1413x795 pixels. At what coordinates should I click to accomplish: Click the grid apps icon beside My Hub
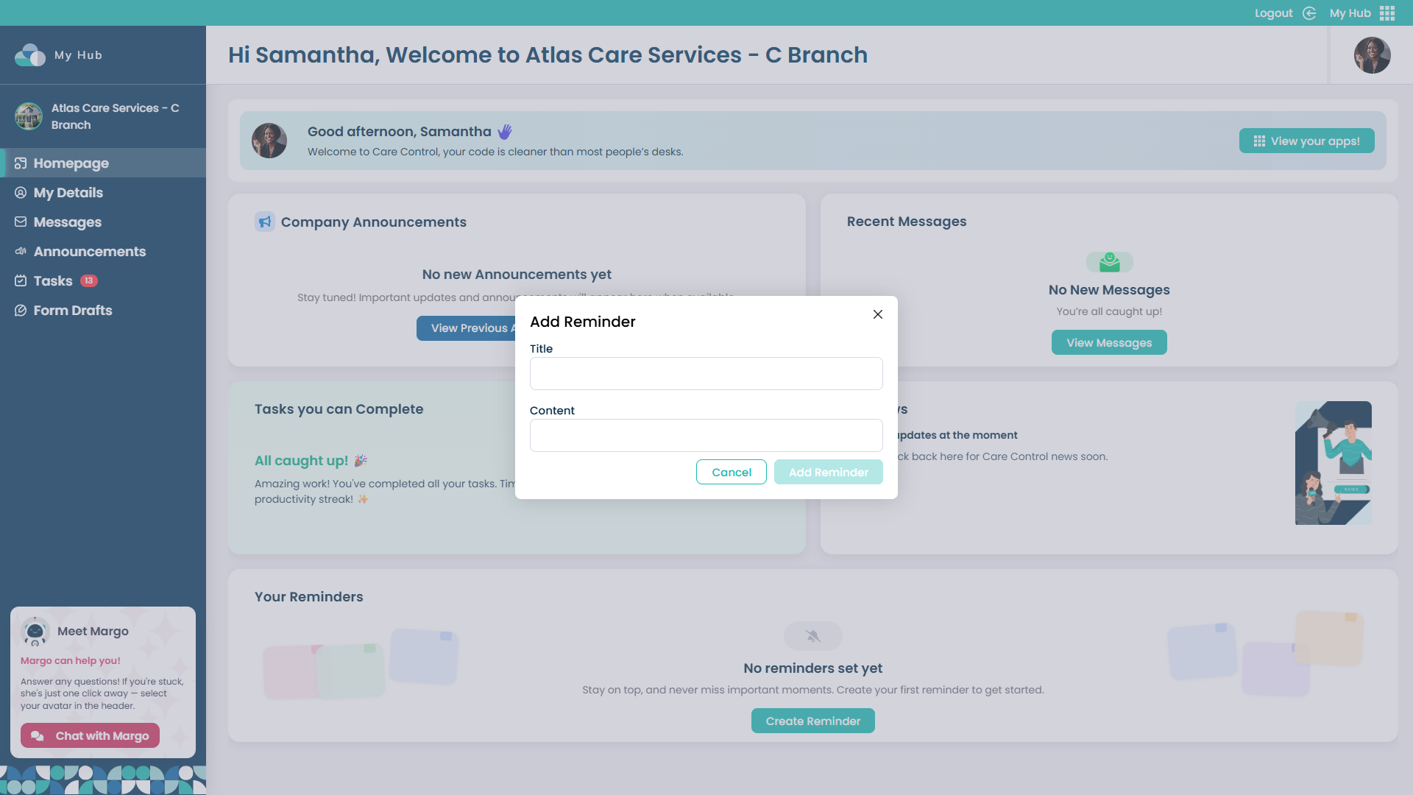pos(1387,13)
